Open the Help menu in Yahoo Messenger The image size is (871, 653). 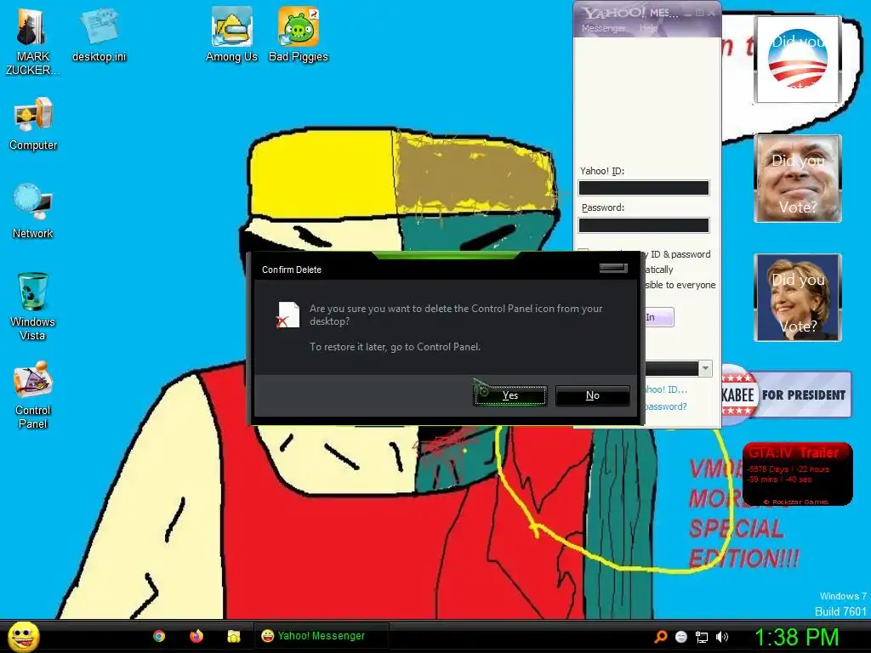[648, 28]
